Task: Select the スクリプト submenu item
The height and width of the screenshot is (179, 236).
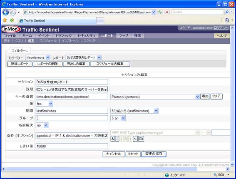Action: click(x=89, y=41)
